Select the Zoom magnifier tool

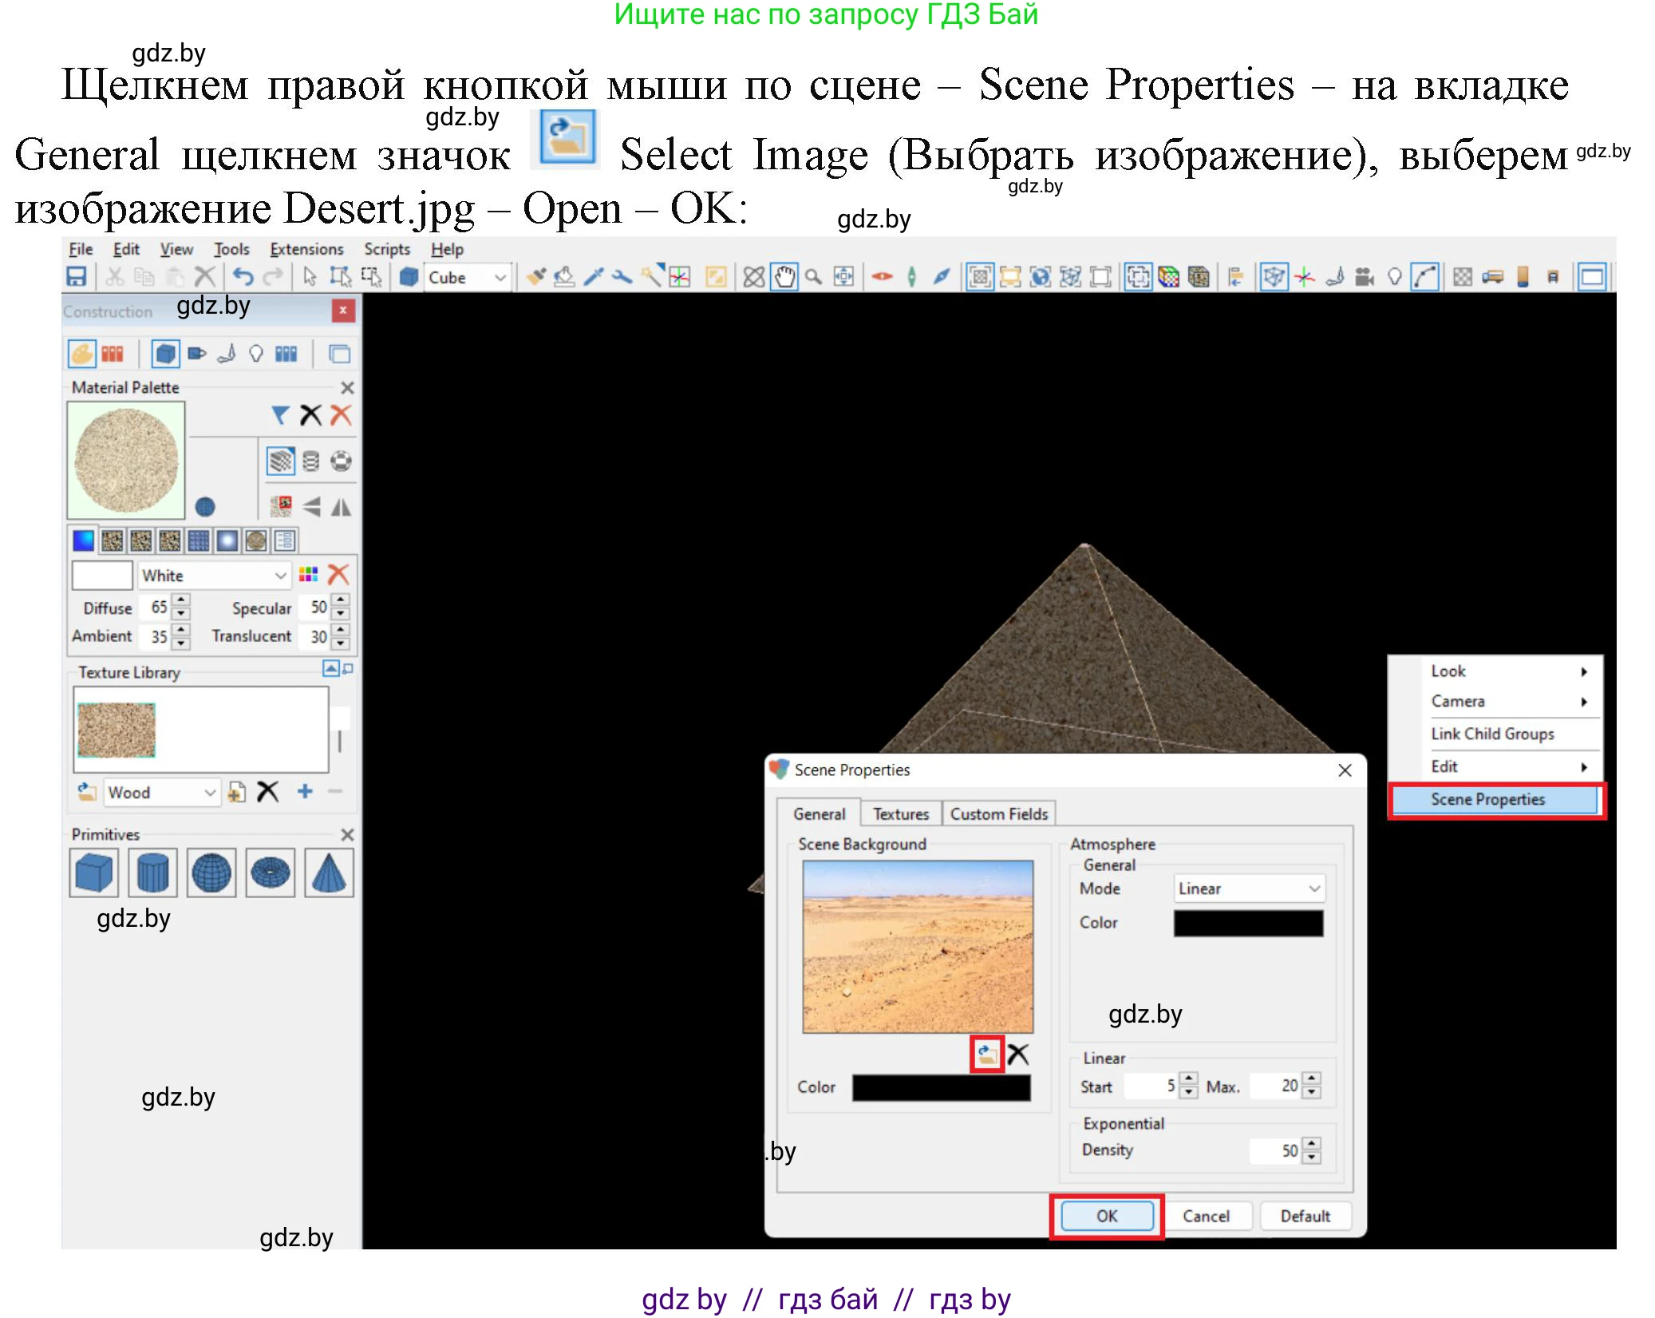tap(813, 277)
